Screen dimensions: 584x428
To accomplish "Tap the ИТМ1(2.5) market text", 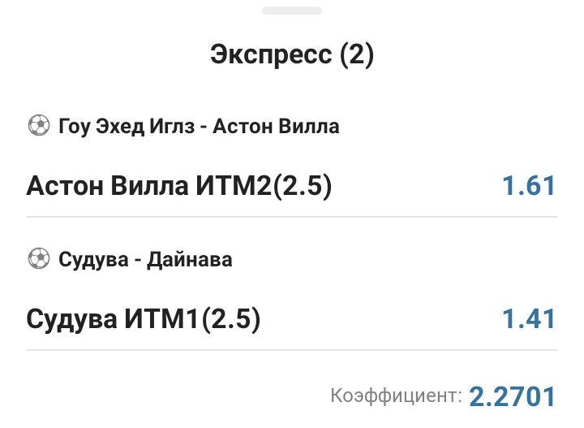I will click(x=192, y=319).
